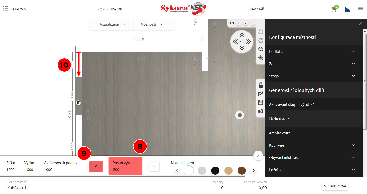Open the hamburger menu in the header
Viewport: 367px width, 194px height.
(x=360, y=9)
